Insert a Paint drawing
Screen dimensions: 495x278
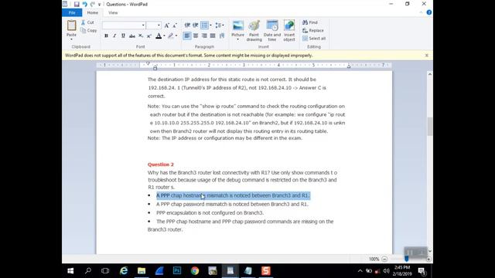click(254, 31)
